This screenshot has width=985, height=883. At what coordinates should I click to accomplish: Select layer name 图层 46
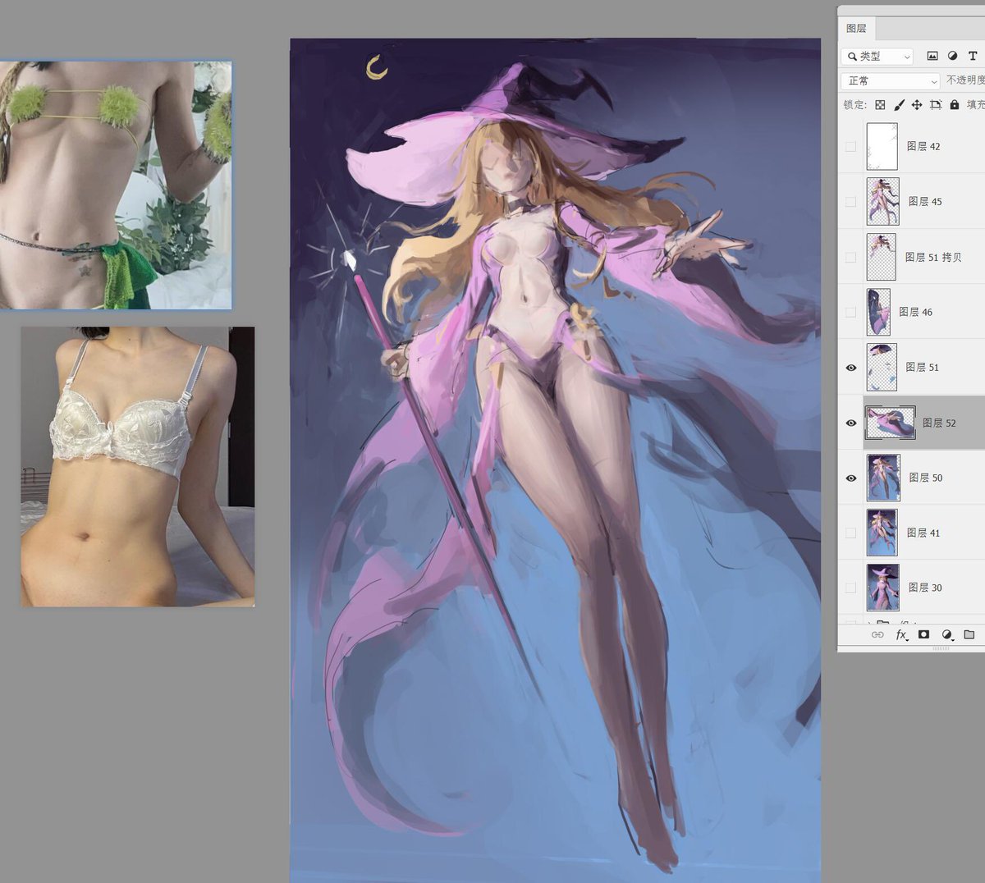point(915,312)
